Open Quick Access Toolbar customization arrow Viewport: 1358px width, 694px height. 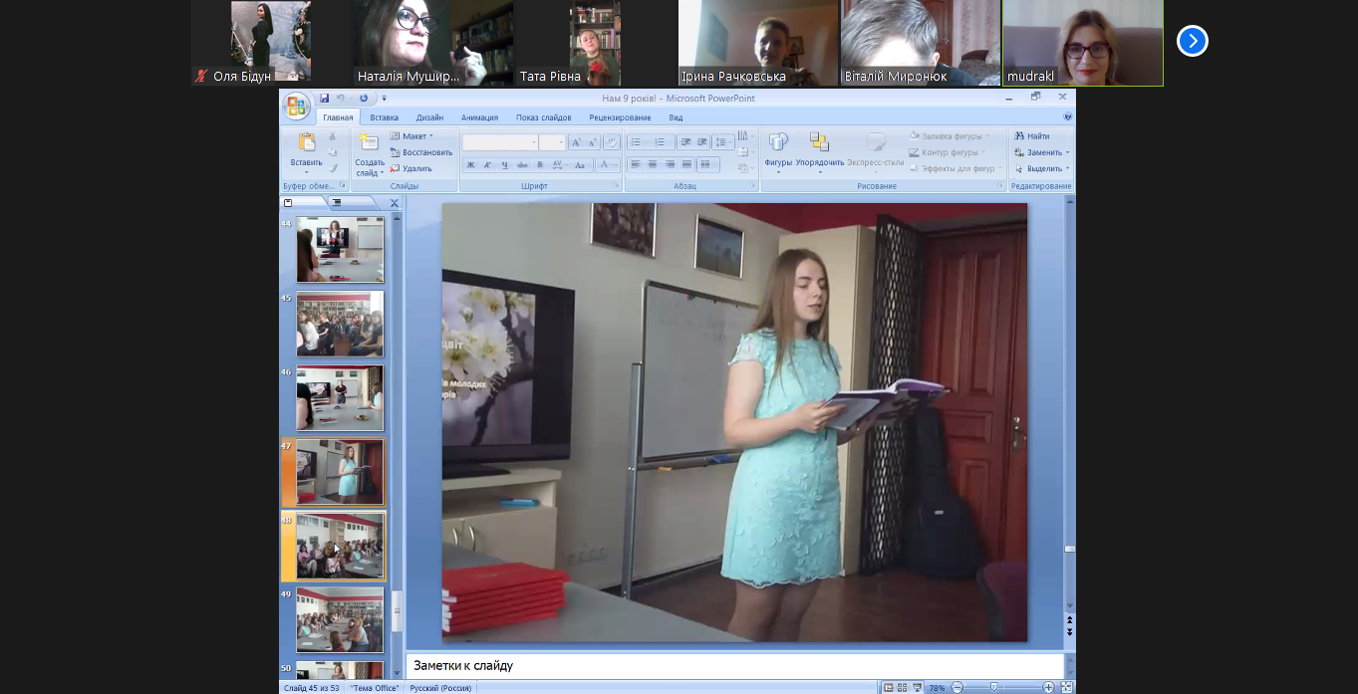(x=384, y=98)
